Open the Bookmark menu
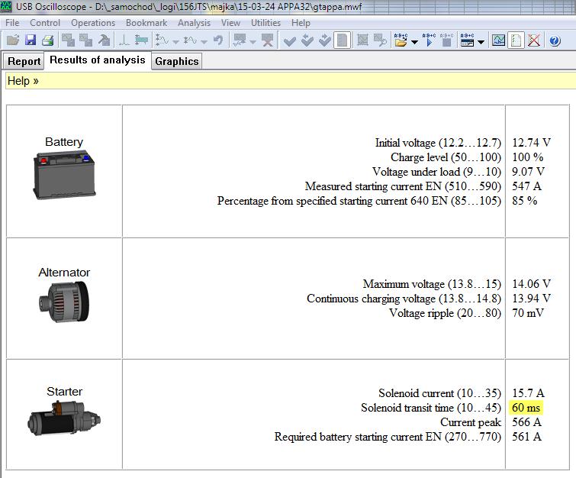 [146, 23]
